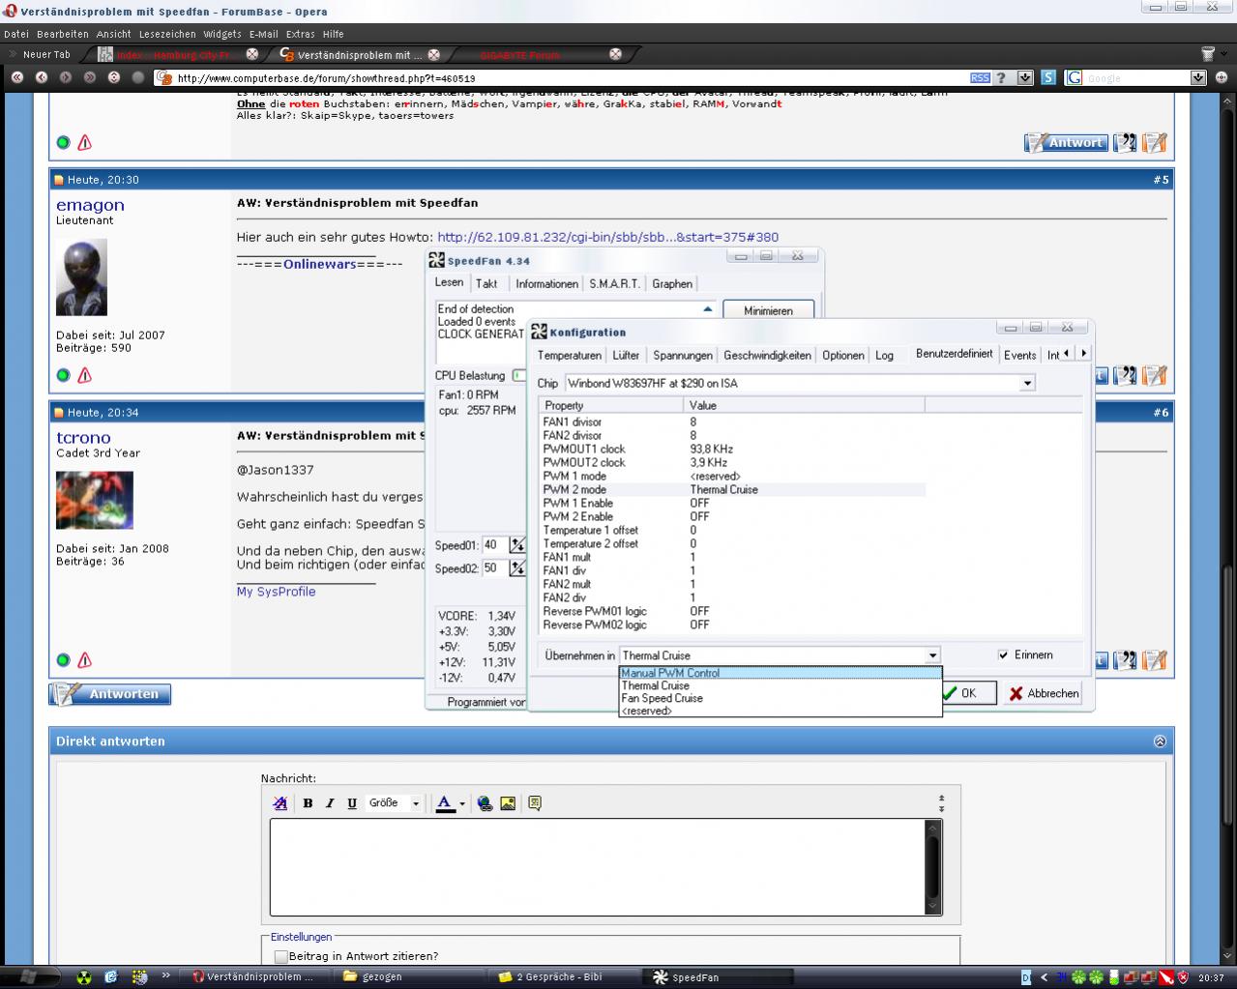Open the Extras menu
This screenshot has width=1237, height=989.
coord(300,34)
